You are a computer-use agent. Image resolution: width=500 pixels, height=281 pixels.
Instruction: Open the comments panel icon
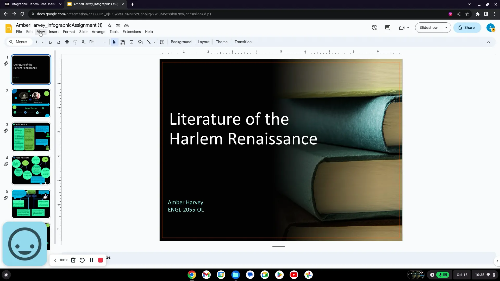coord(387,28)
